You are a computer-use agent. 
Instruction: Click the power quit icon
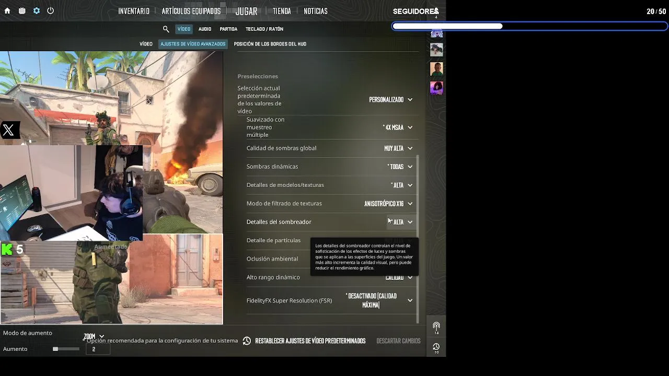(x=50, y=10)
